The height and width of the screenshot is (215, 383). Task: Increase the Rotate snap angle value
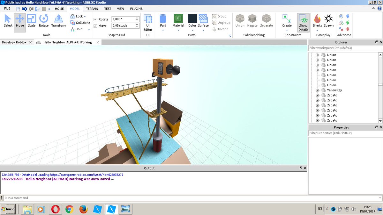[137, 18]
